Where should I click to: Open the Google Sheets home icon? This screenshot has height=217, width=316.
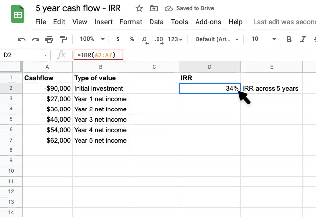pos(18,14)
